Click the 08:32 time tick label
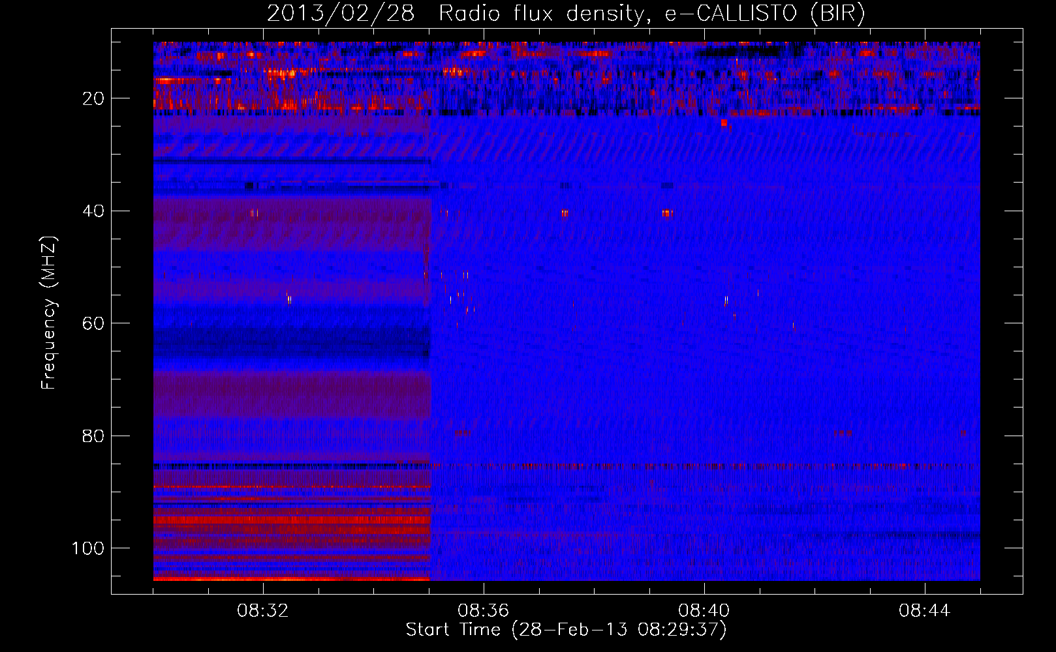The width and height of the screenshot is (1056, 652). pyautogui.click(x=263, y=611)
